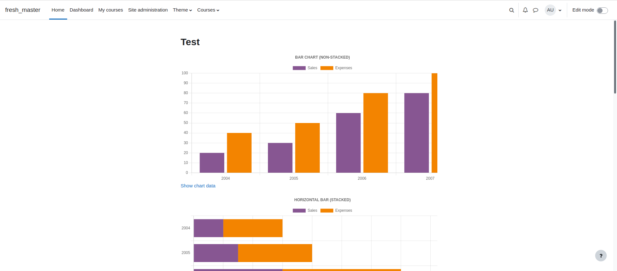The image size is (617, 271).
Task: Click the 2005 Expenses bar in bar chart
Action: (x=308, y=148)
